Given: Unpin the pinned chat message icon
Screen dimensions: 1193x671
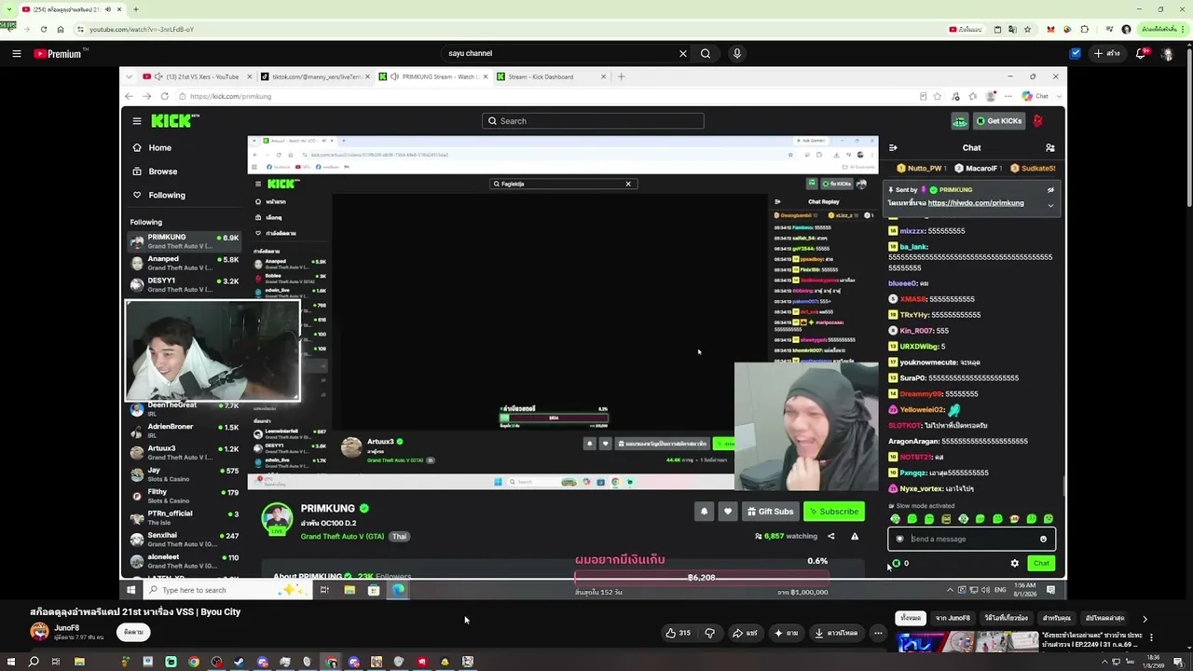Looking at the screenshot, I should click(x=1050, y=190).
